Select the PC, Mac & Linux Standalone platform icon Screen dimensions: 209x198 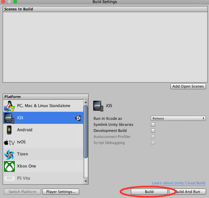coord(9,106)
